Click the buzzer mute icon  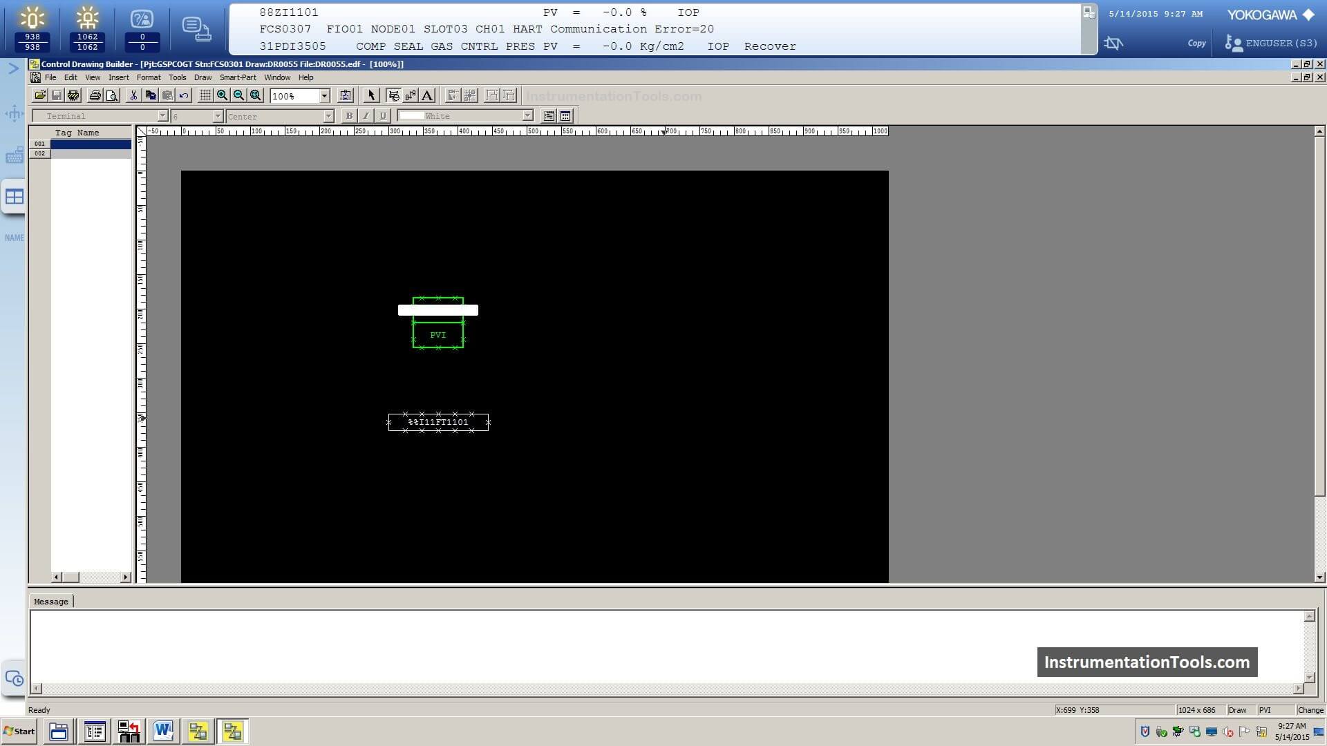pyautogui.click(x=1113, y=43)
